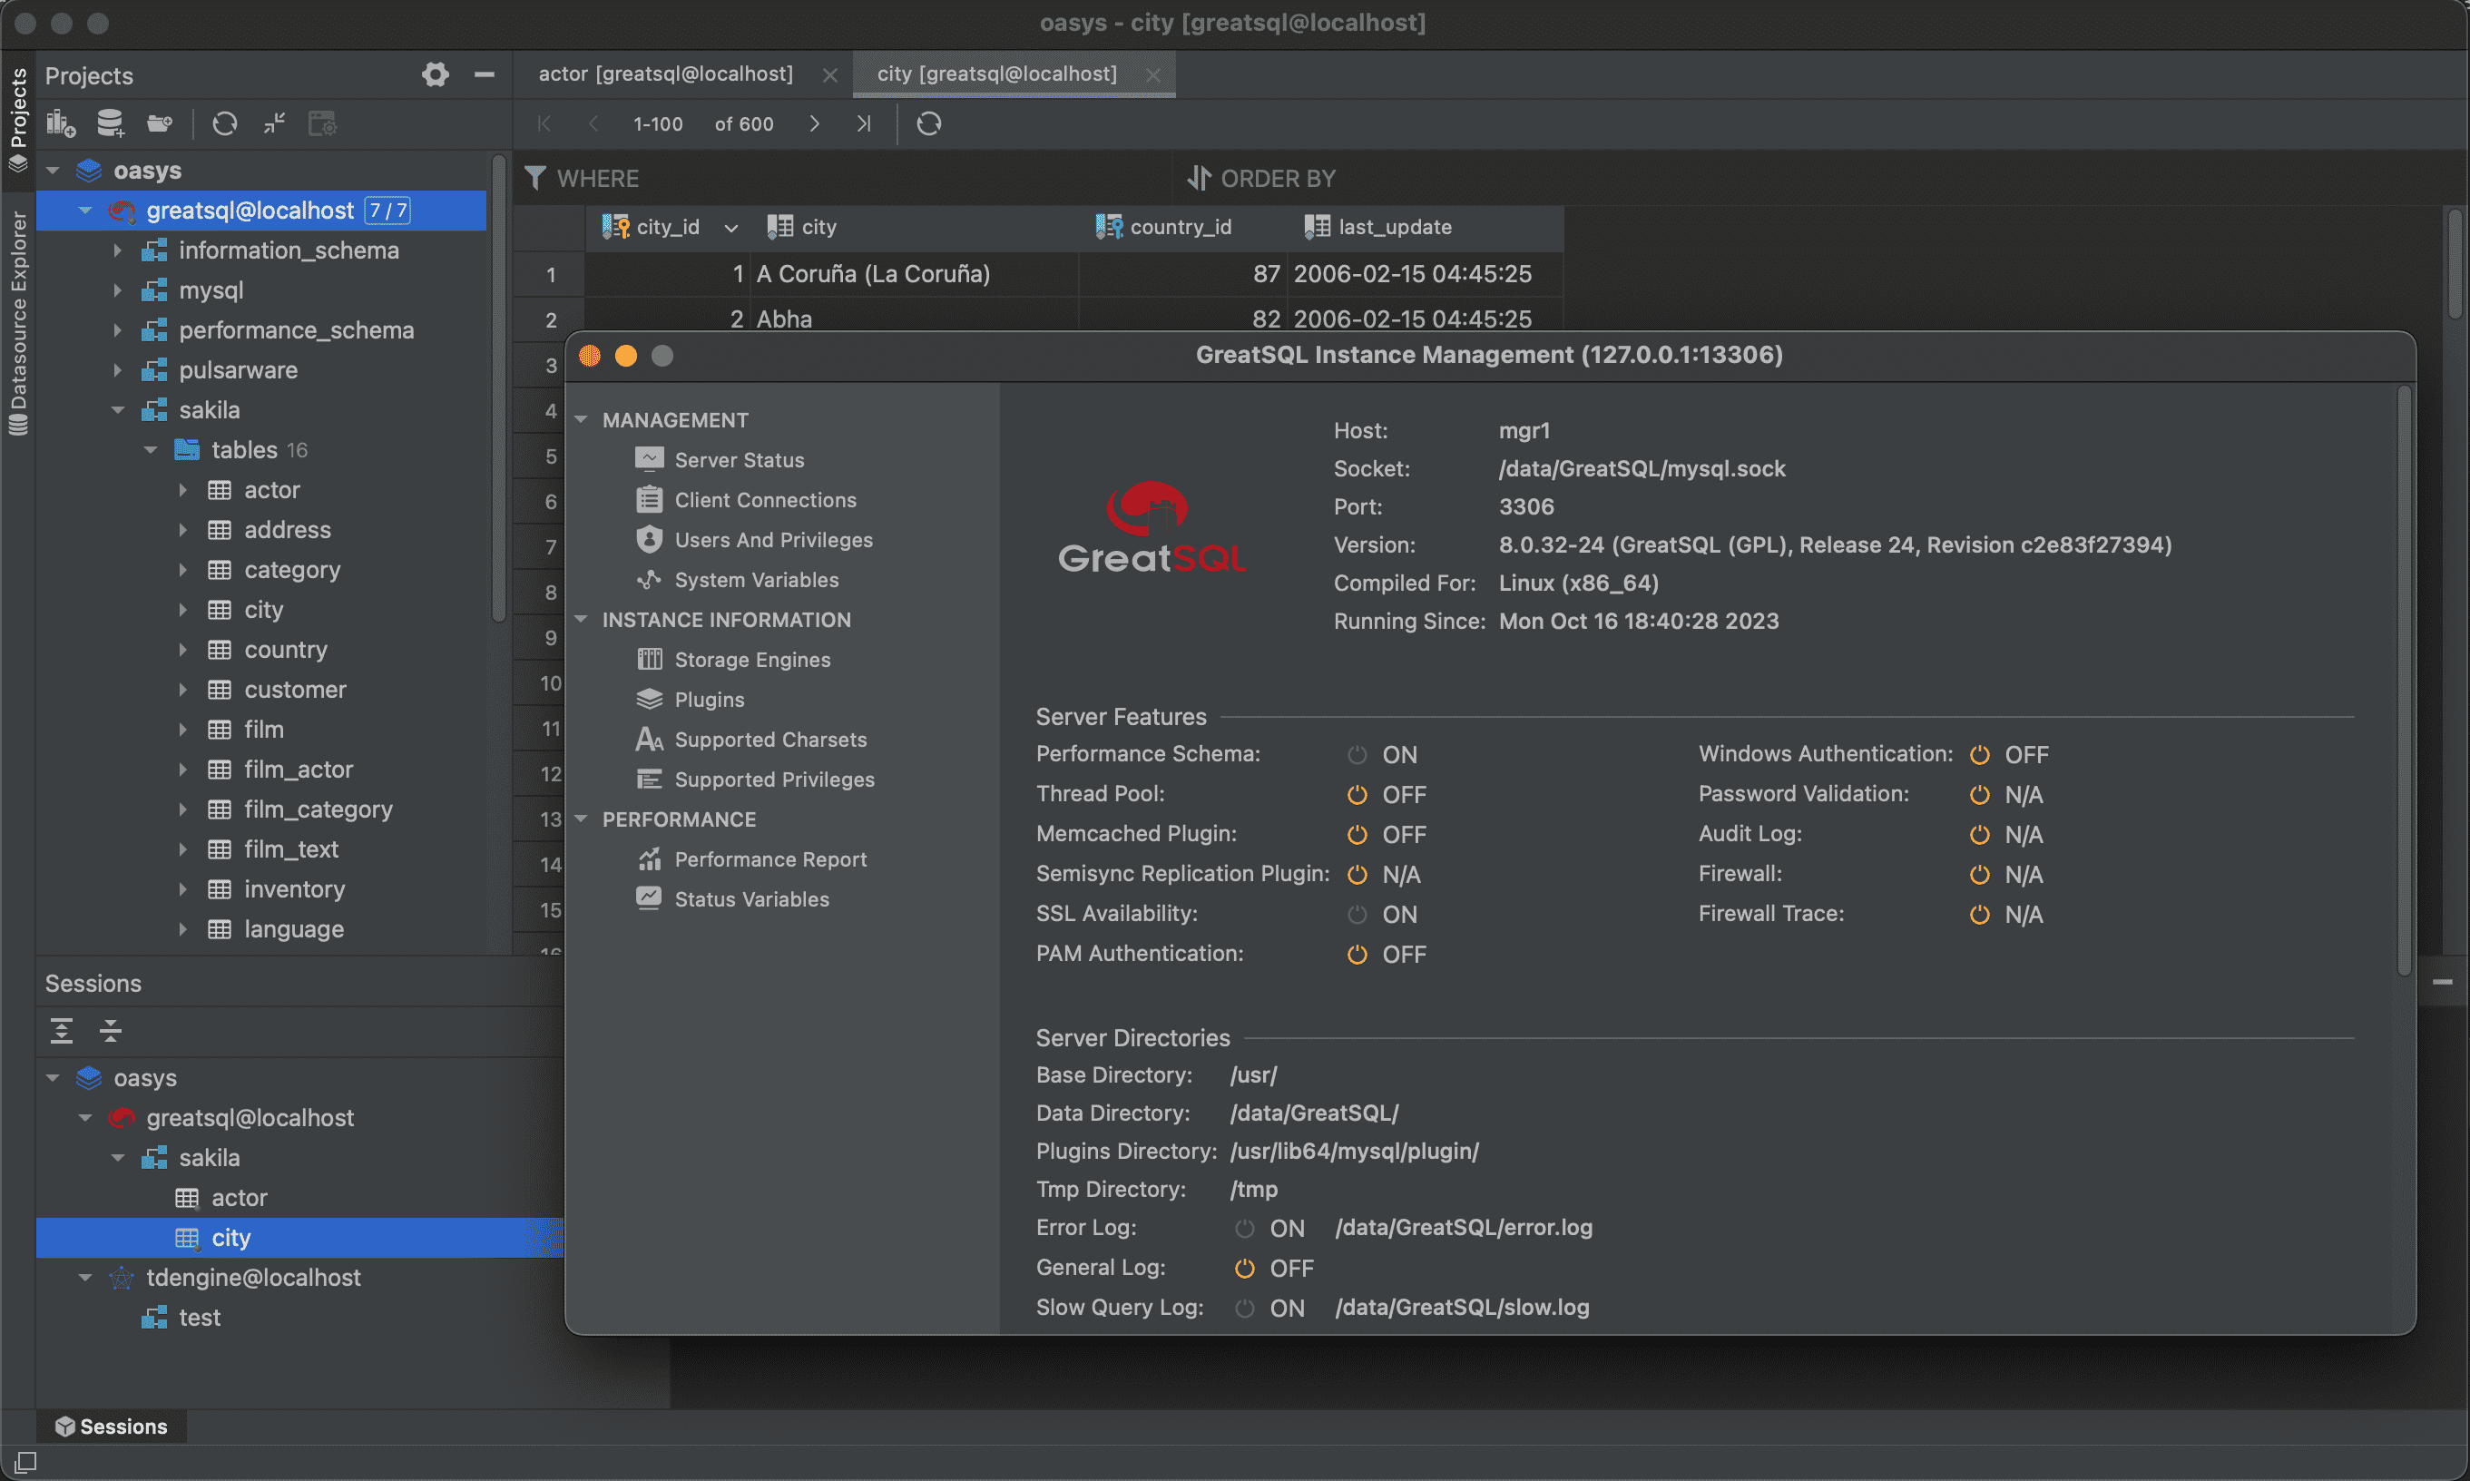Click add datasource database icon
Image resolution: width=2470 pixels, height=1481 pixels.
[110, 123]
